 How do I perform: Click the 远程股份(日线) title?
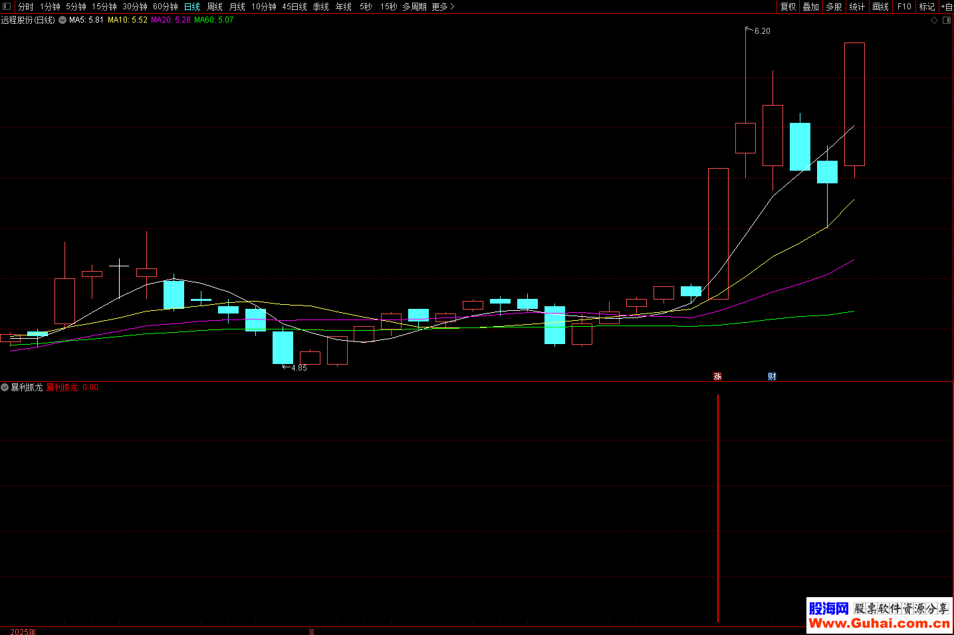28,20
